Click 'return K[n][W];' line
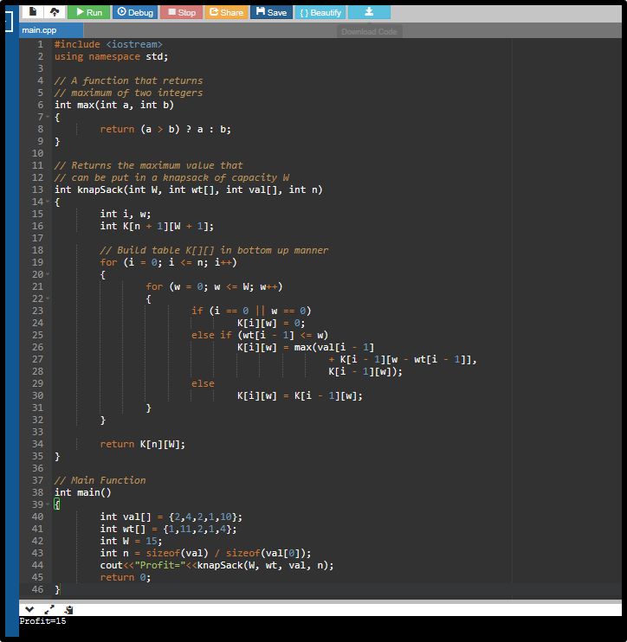Screen dimensions: 627x642 pos(143,444)
